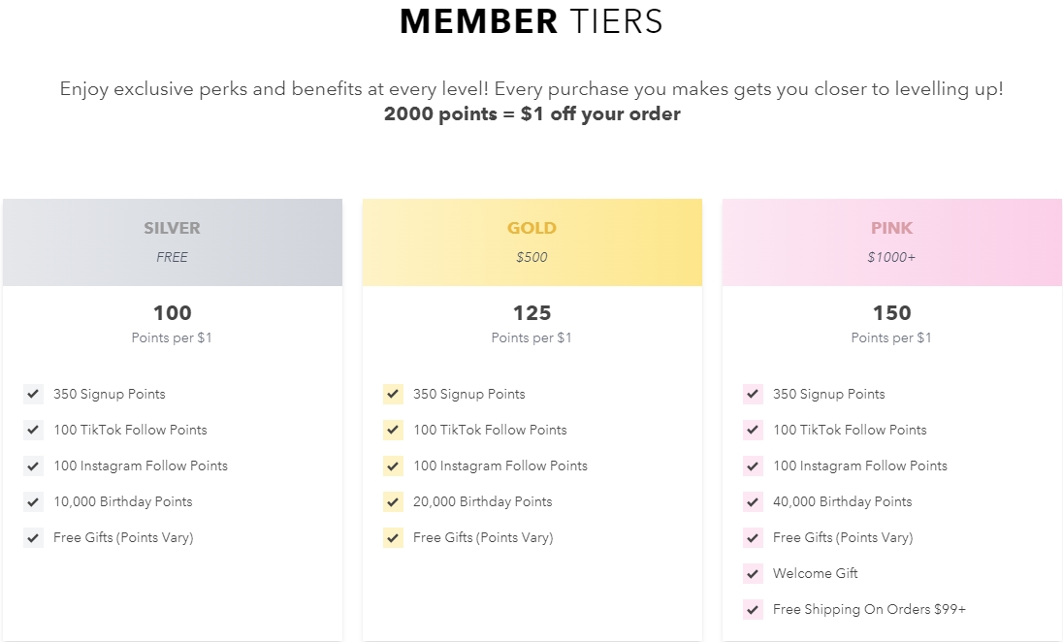The height and width of the screenshot is (642, 1063).
Task: Click the Gold $500 threshold label
Action: click(x=532, y=257)
